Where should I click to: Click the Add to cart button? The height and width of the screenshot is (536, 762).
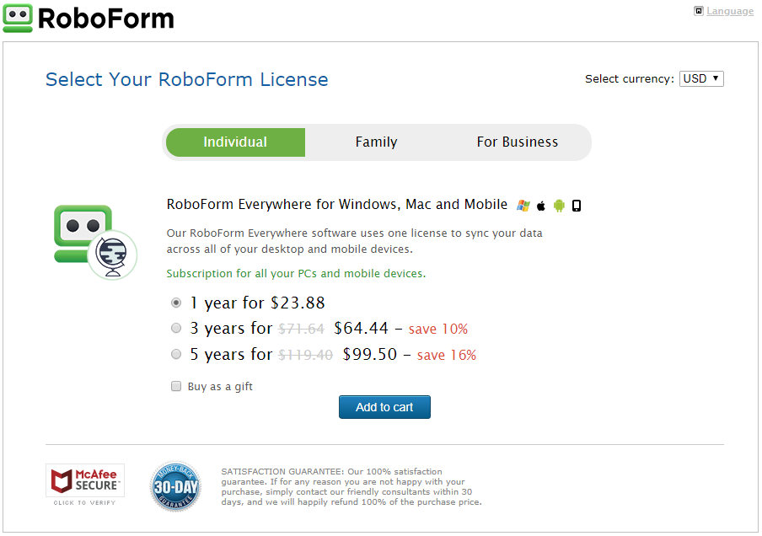(x=384, y=407)
